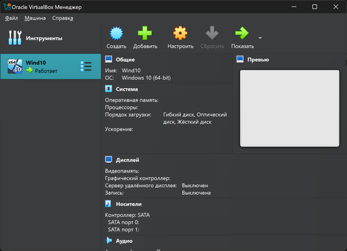Click the Дисплей monitor icon
This screenshot has width=347, height=251.
tap(108, 159)
